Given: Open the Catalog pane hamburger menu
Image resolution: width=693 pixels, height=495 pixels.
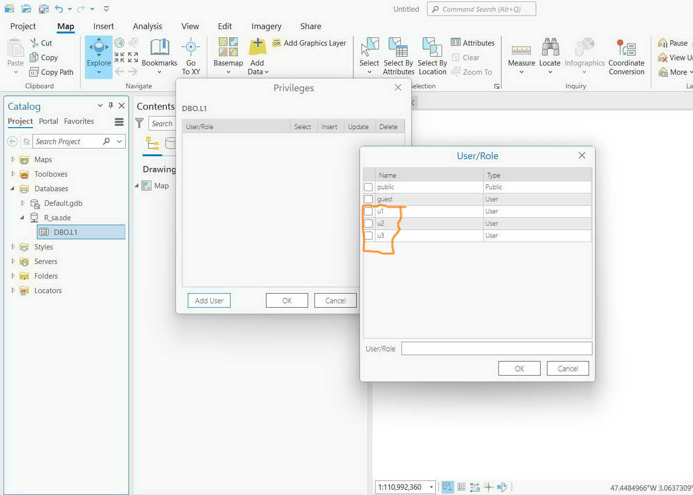Looking at the screenshot, I should click(x=119, y=122).
